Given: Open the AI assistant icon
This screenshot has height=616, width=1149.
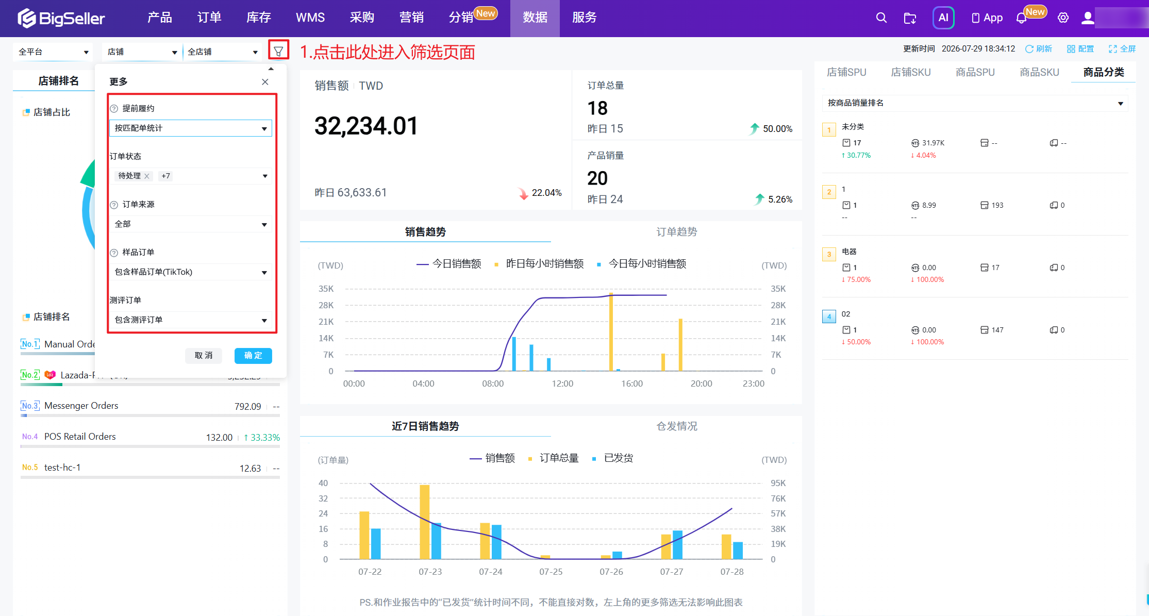Looking at the screenshot, I should 943,18.
